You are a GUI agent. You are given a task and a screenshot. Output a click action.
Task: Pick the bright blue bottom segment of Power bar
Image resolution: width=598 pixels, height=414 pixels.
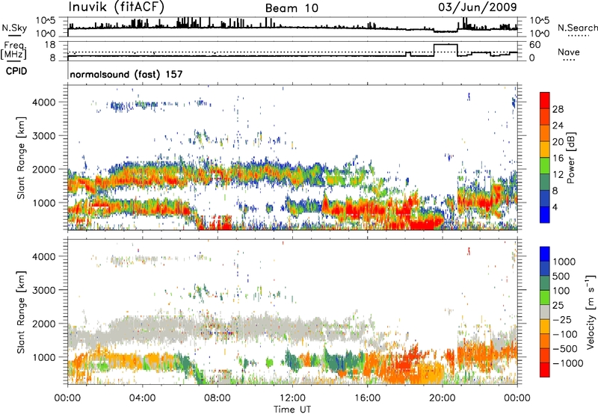[545, 214]
